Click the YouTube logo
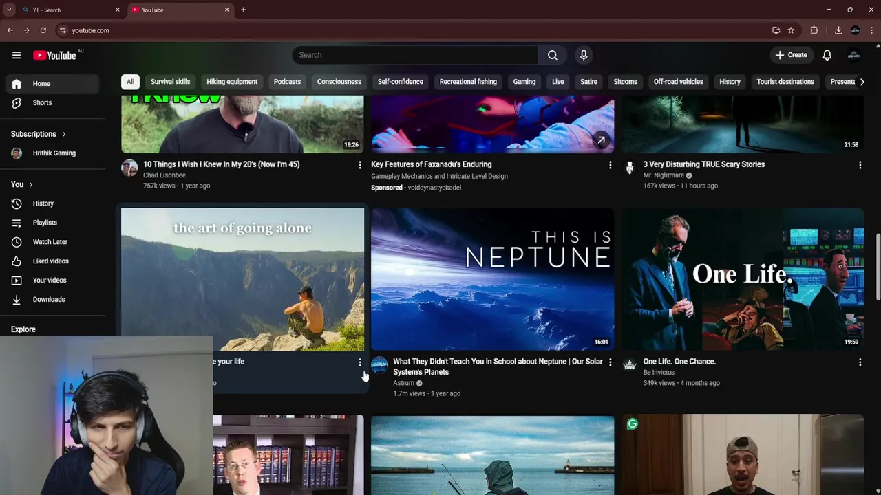 point(54,55)
